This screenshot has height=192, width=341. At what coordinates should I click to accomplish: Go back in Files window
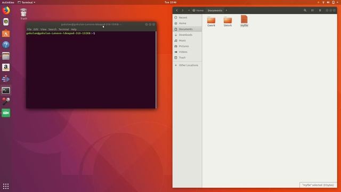(x=177, y=11)
